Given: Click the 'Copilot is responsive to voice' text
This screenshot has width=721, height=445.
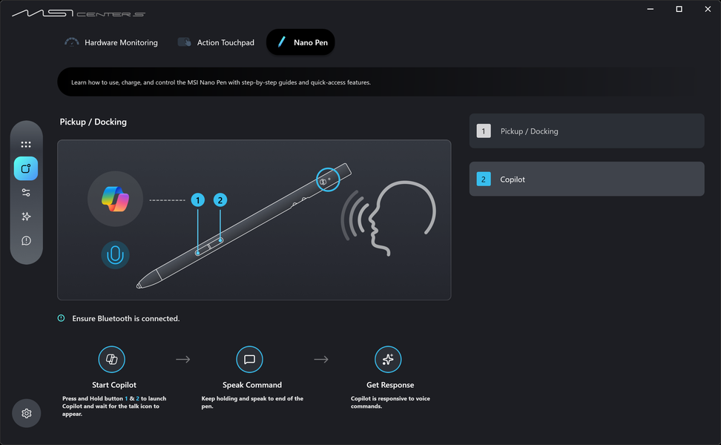Looking at the screenshot, I should pos(390,402).
